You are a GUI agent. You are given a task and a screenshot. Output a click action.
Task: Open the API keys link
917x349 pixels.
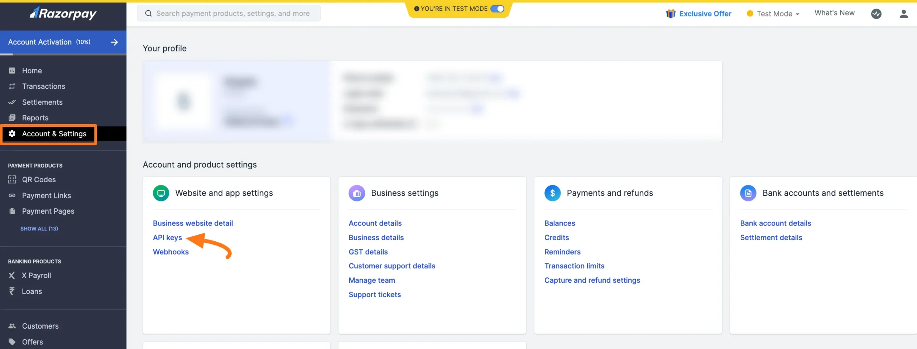tap(167, 237)
